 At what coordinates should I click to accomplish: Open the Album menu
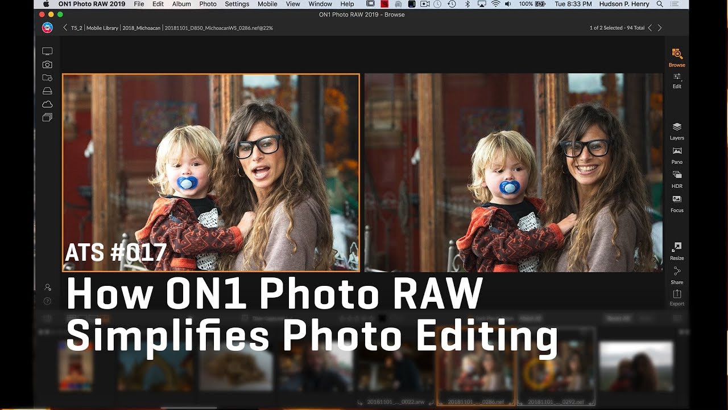(181, 4)
